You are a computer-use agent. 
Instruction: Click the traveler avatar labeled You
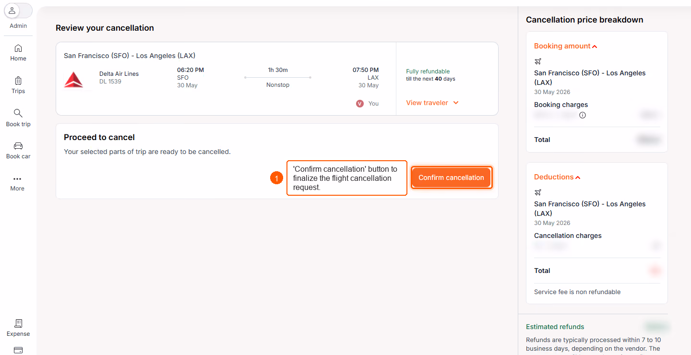[x=360, y=104]
